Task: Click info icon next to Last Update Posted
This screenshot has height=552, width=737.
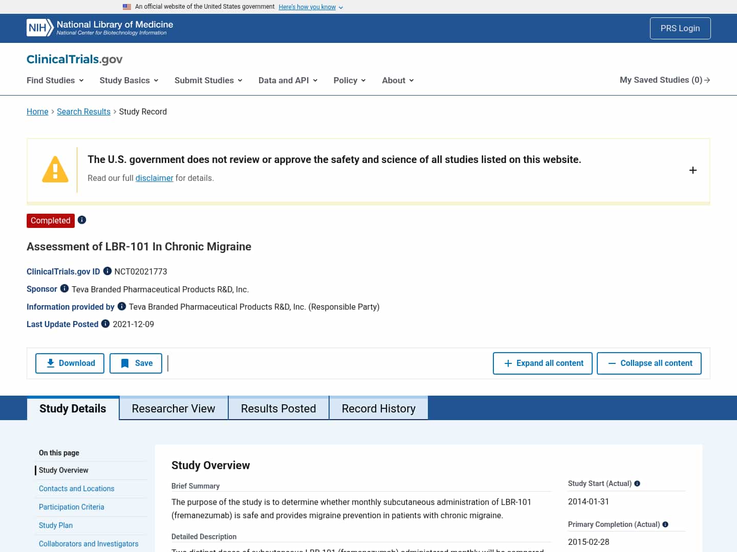Action: (105, 324)
